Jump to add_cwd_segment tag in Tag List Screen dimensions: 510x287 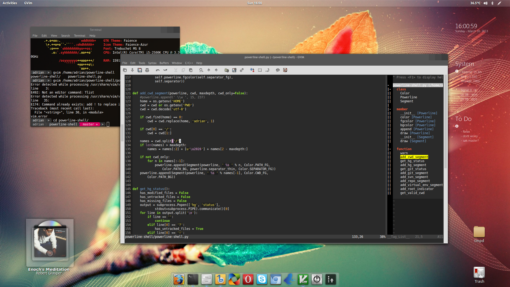click(x=414, y=157)
